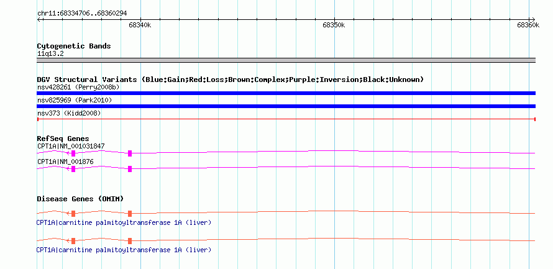
Task: Select the RefSeq Genes track title
Action: [63, 139]
